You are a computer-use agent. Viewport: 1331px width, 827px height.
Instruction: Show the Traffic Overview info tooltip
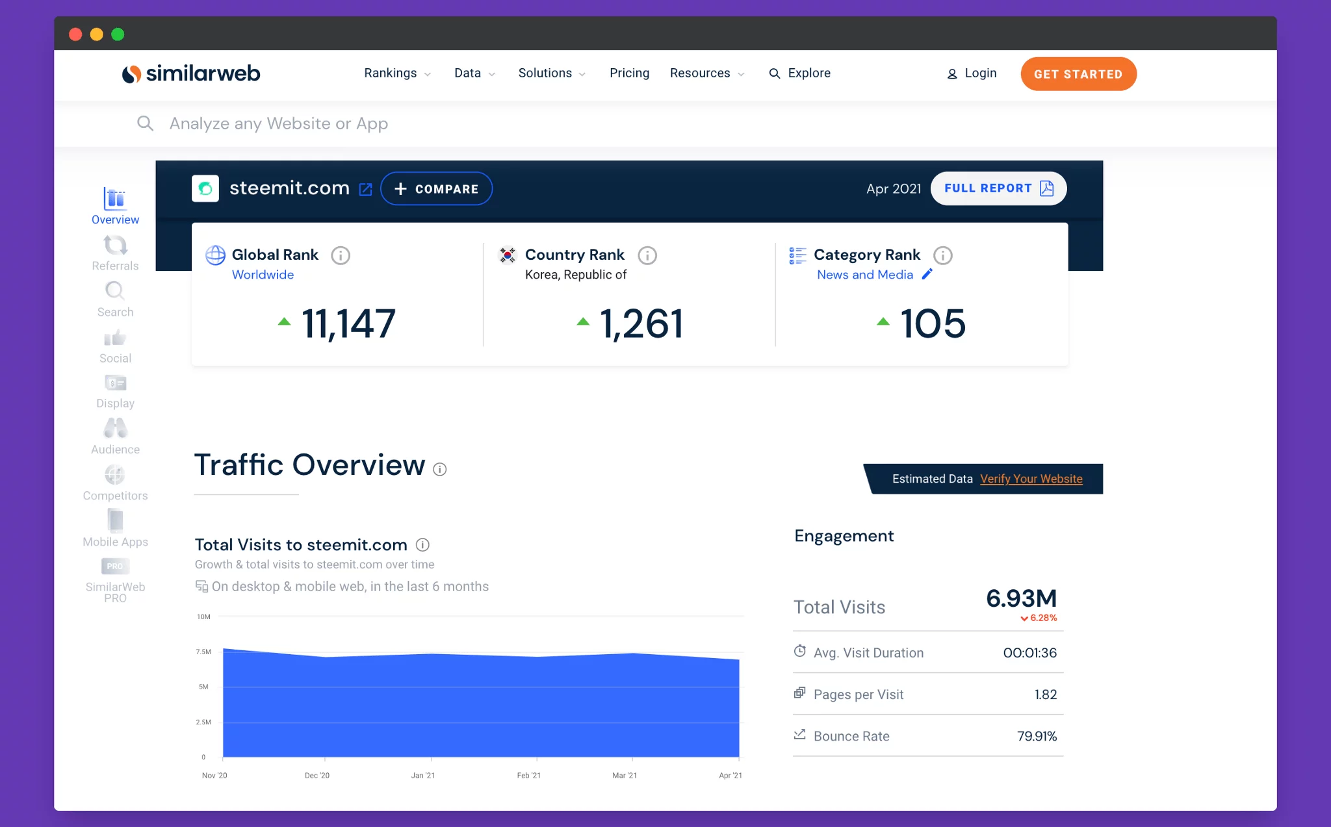441,469
